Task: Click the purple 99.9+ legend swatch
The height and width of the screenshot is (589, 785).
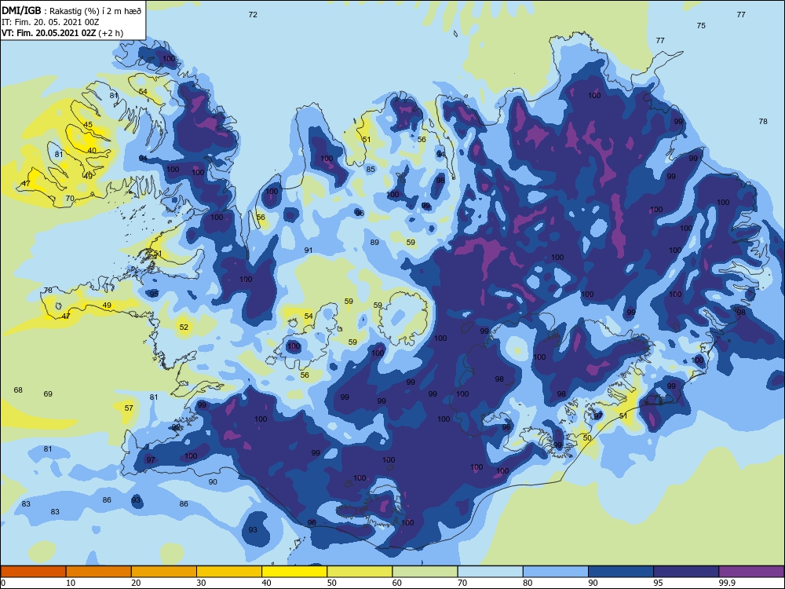Action: pyautogui.click(x=751, y=572)
